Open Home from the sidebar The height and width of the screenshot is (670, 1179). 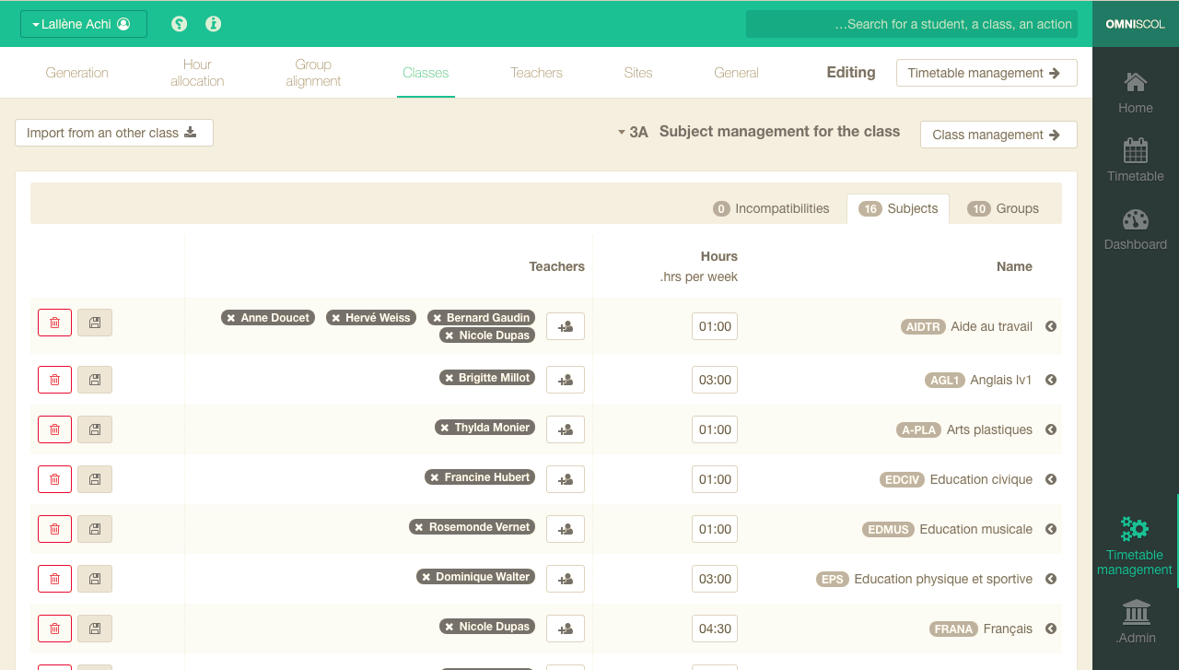1135,93
